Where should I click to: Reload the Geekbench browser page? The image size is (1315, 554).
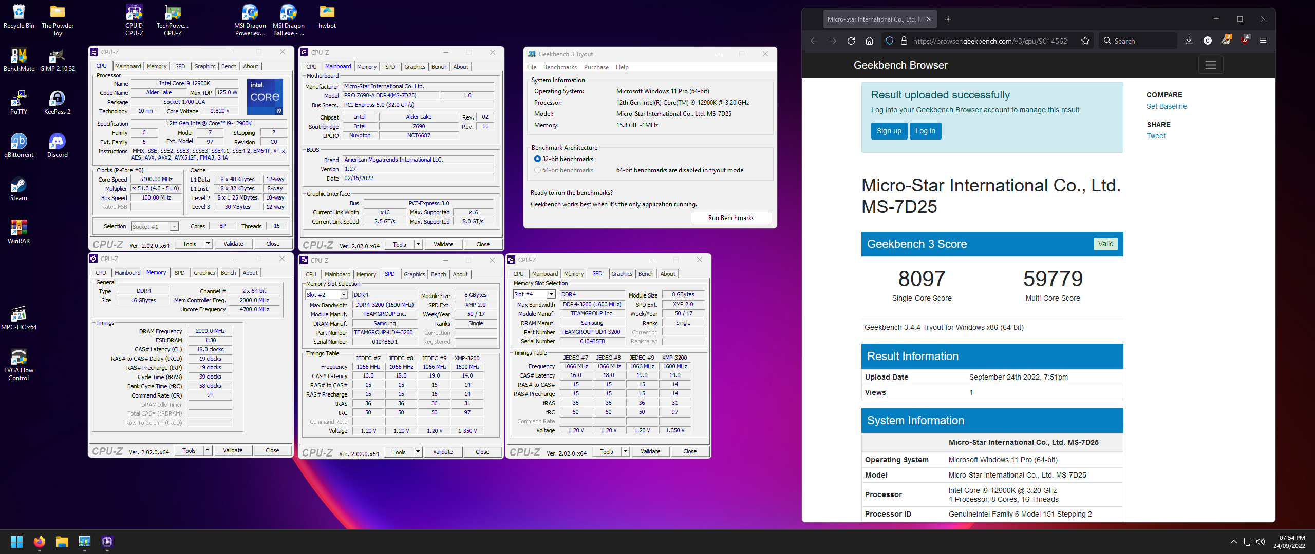[851, 41]
